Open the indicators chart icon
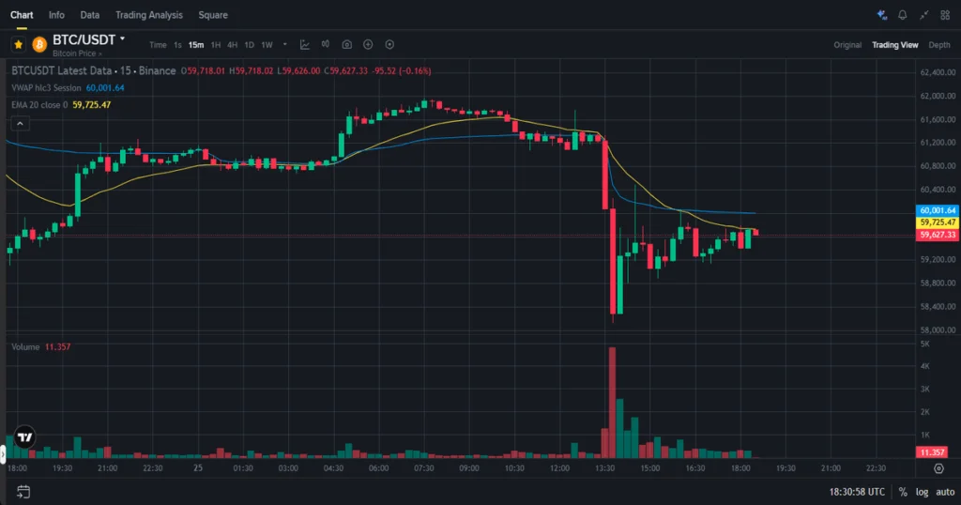The width and height of the screenshot is (961, 505). [305, 45]
